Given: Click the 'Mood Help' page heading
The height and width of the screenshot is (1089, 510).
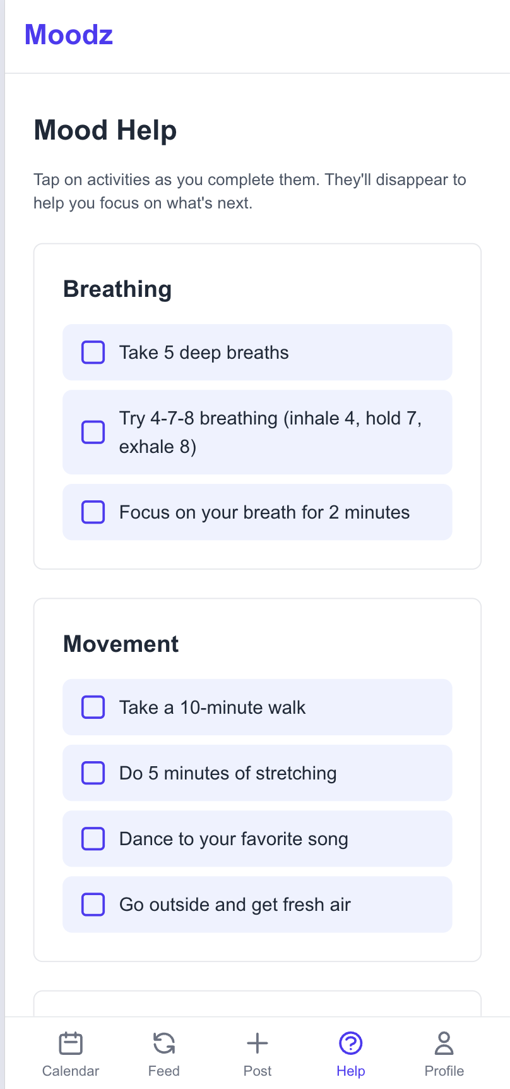Looking at the screenshot, I should pos(105,130).
